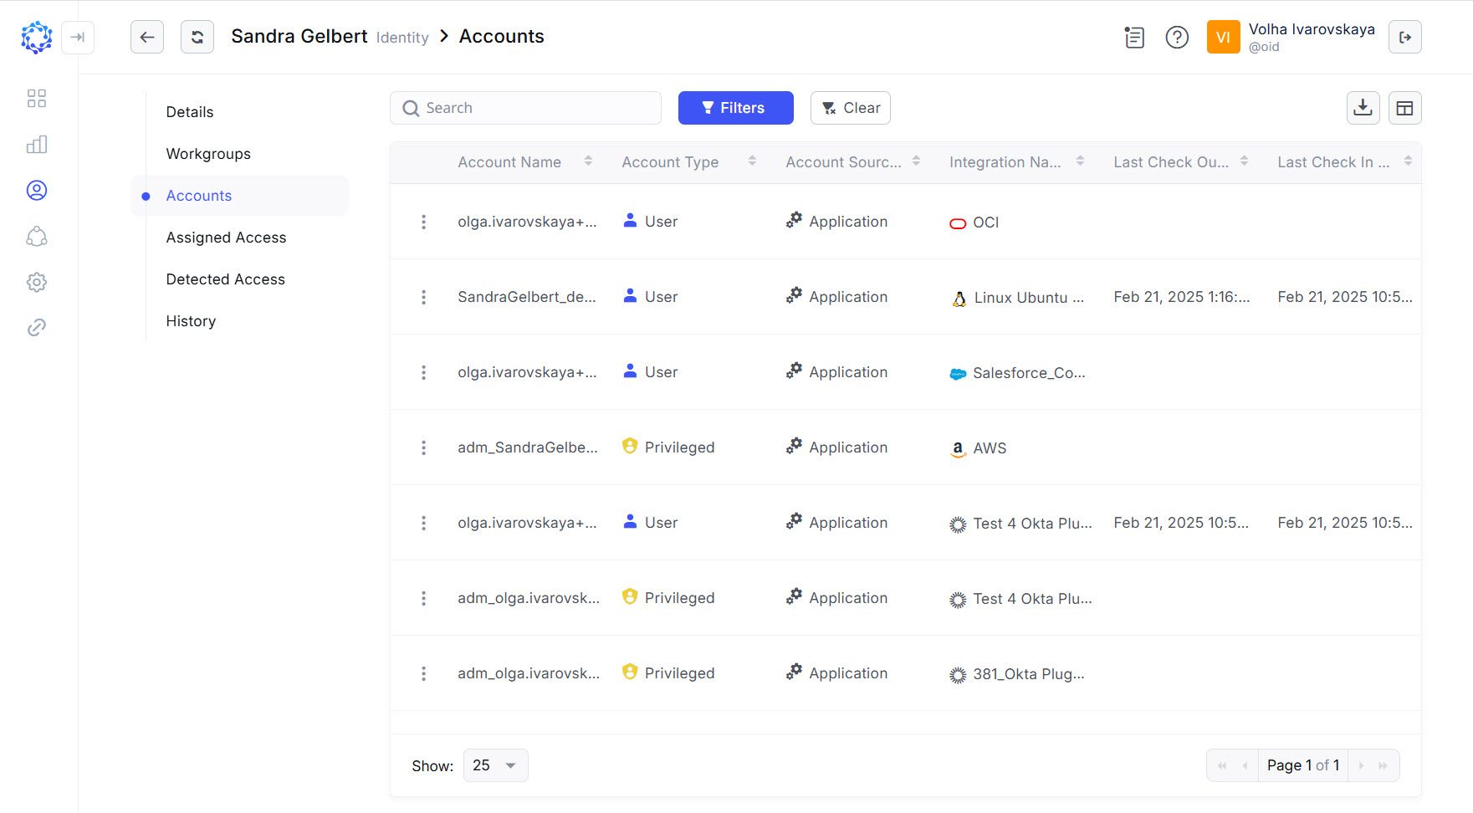Toggle Account Name column sorting
Viewport: 1473px width, 813px height.
589,161
